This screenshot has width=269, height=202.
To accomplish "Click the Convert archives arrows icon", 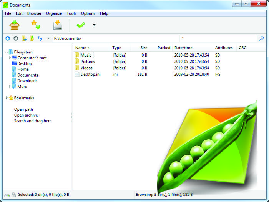I will (x=36, y=25).
